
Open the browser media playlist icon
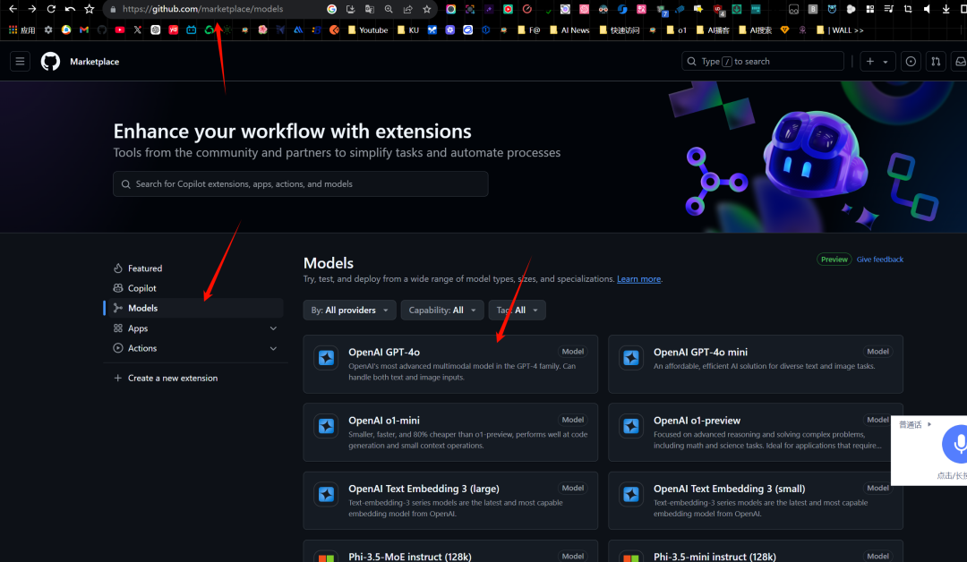coord(889,9)
